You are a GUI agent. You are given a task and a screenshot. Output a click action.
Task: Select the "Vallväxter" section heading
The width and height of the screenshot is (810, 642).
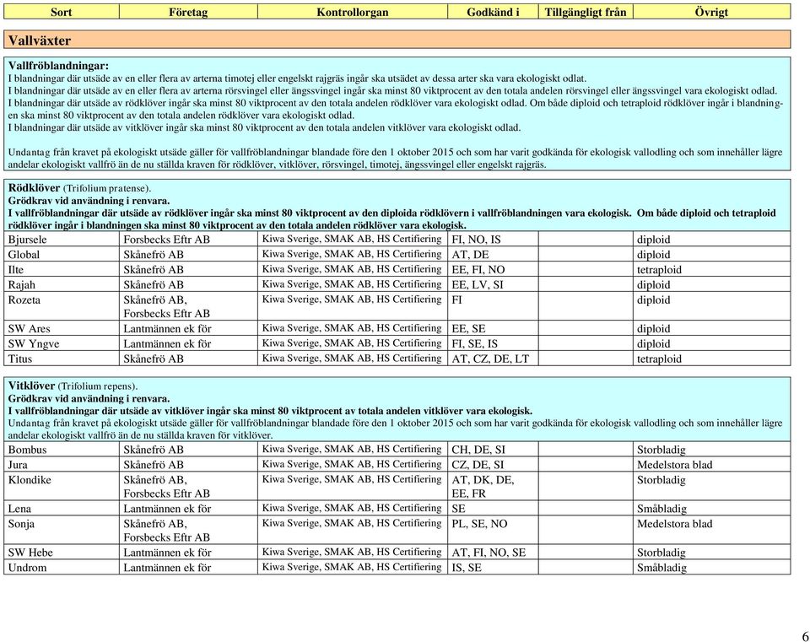[x=40, y=40]
